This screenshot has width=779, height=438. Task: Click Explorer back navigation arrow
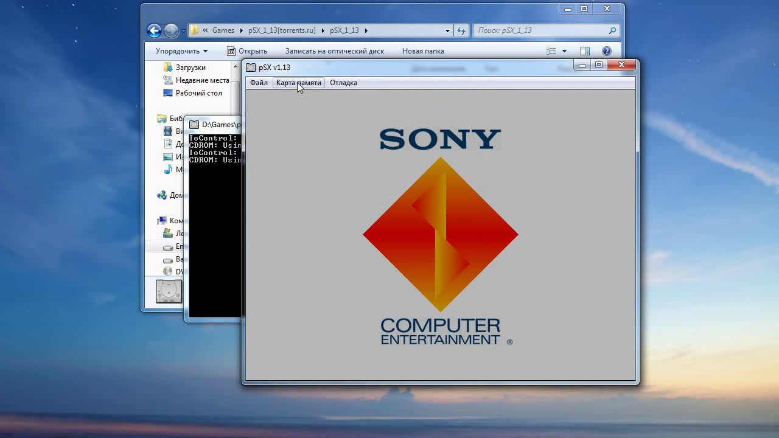click(x=154, y=30)
